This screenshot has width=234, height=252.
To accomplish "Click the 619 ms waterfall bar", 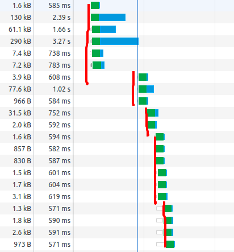I will click(x=162, y=197).
